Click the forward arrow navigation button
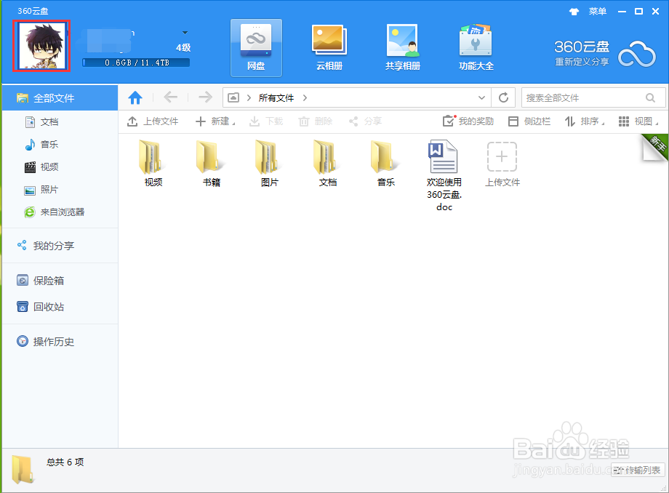 click(x=205, y=97)
